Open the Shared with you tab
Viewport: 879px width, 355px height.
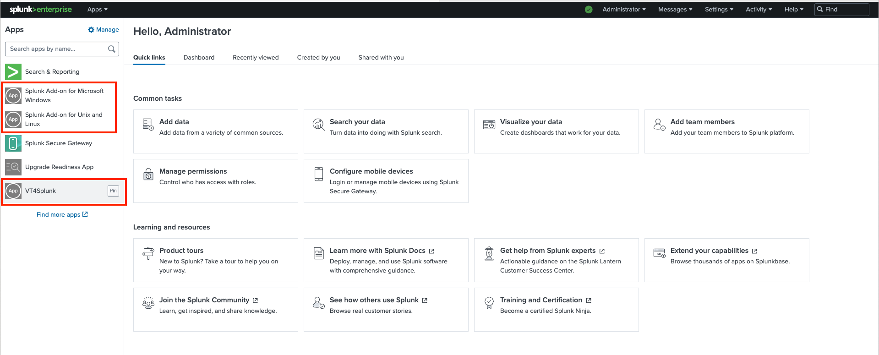click(x=381, y=58)
